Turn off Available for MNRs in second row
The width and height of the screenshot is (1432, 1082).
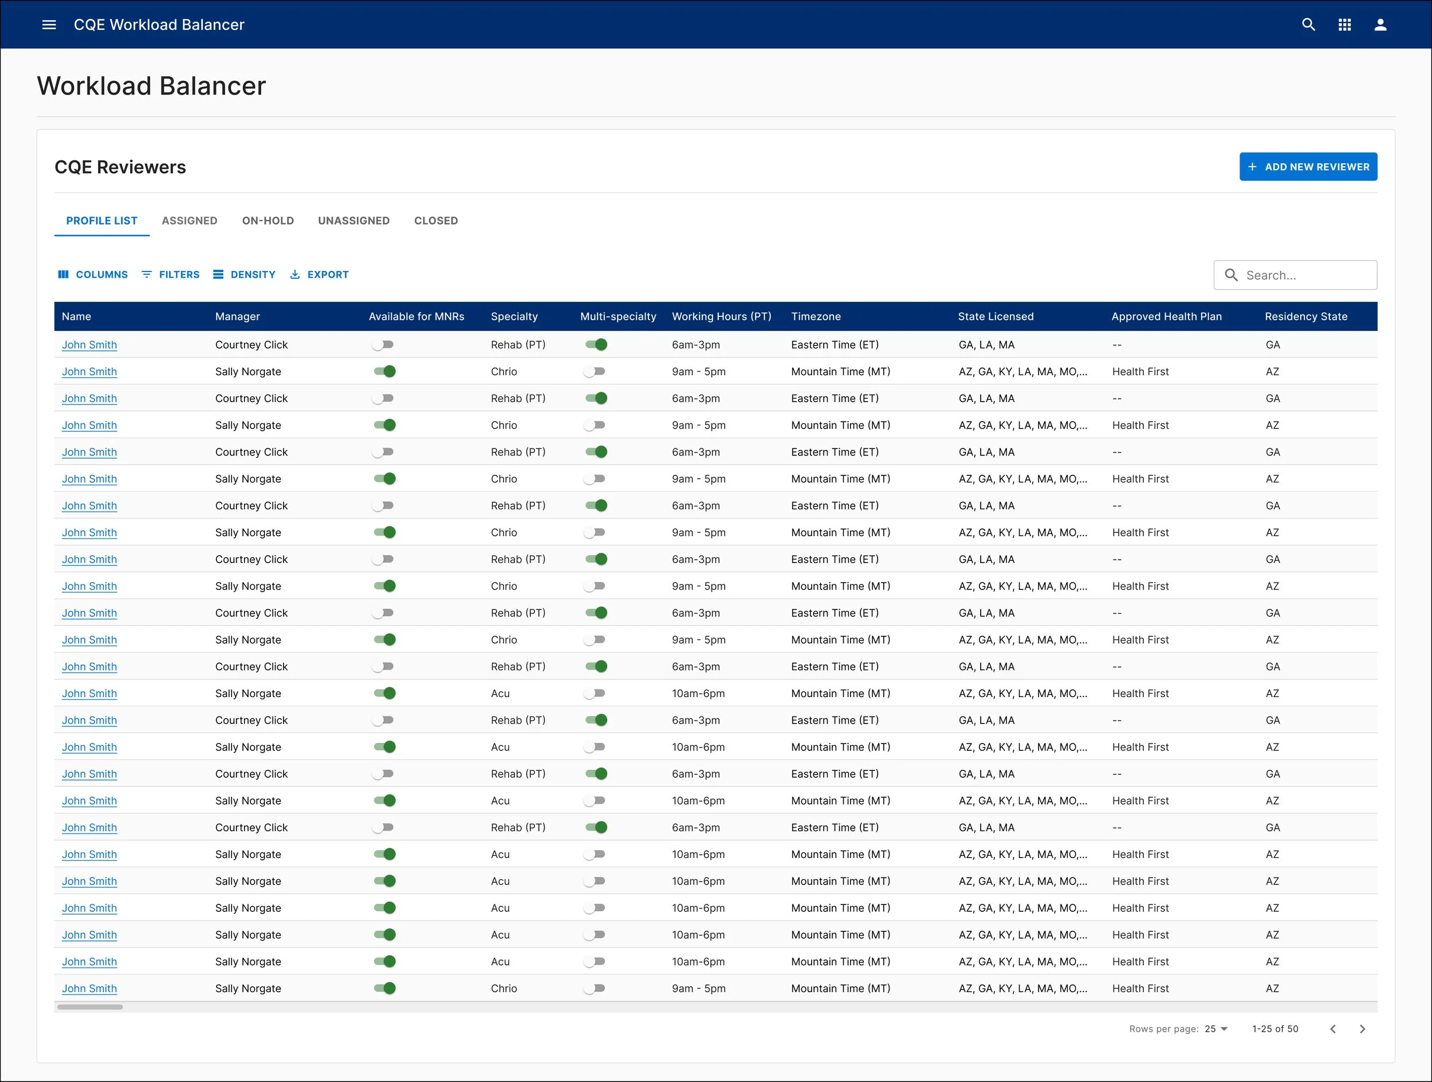click(384, 372)
